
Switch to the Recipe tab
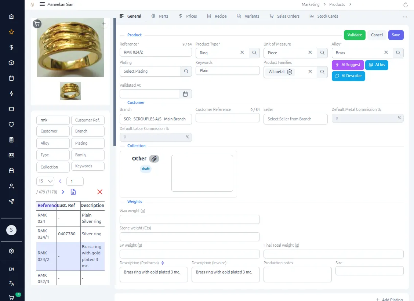coord(217,16)
